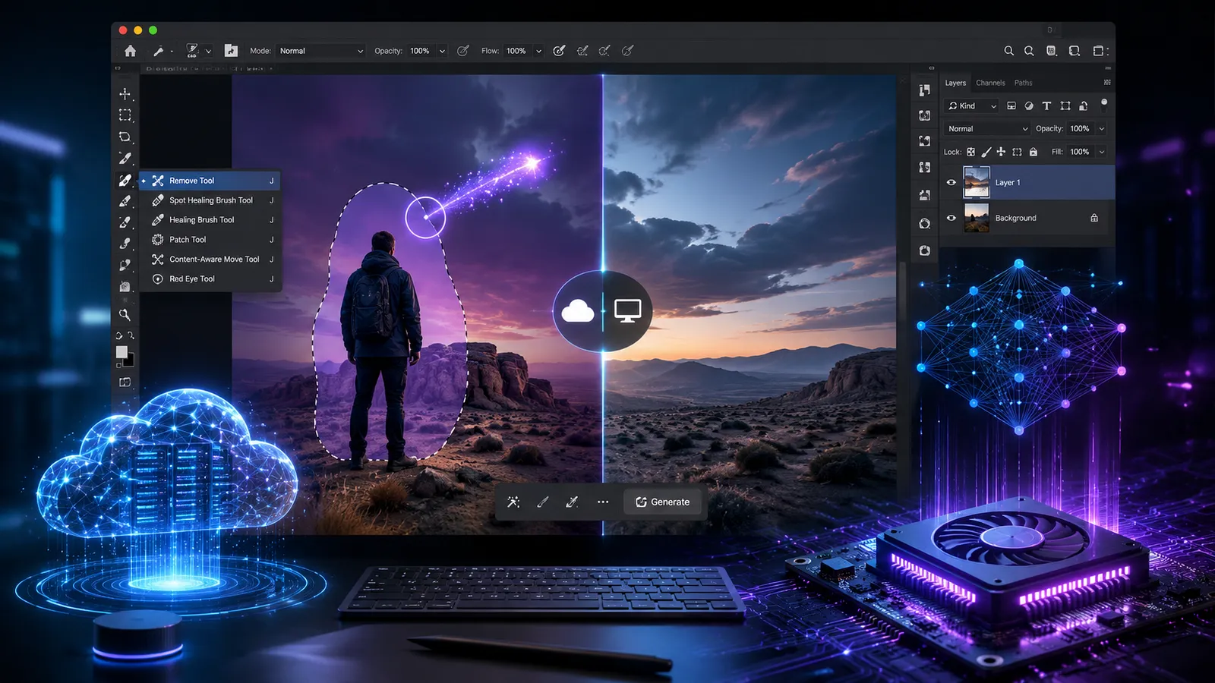Click the Flow value field
This screenshot has width=1215, height=683.
[516, 51]
